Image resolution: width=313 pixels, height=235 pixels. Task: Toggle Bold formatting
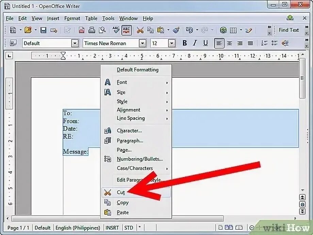pos(185,43)
